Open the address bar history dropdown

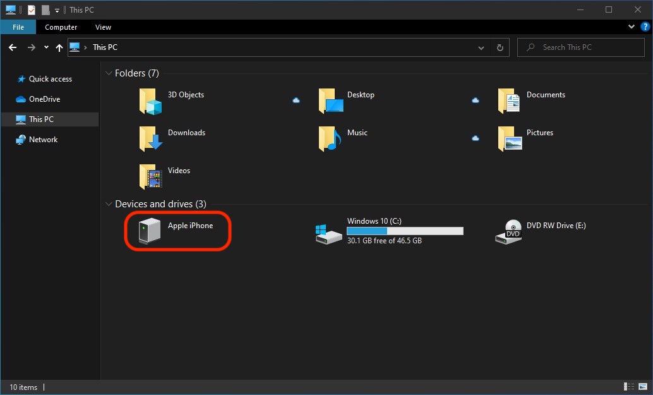pos(481,47)
